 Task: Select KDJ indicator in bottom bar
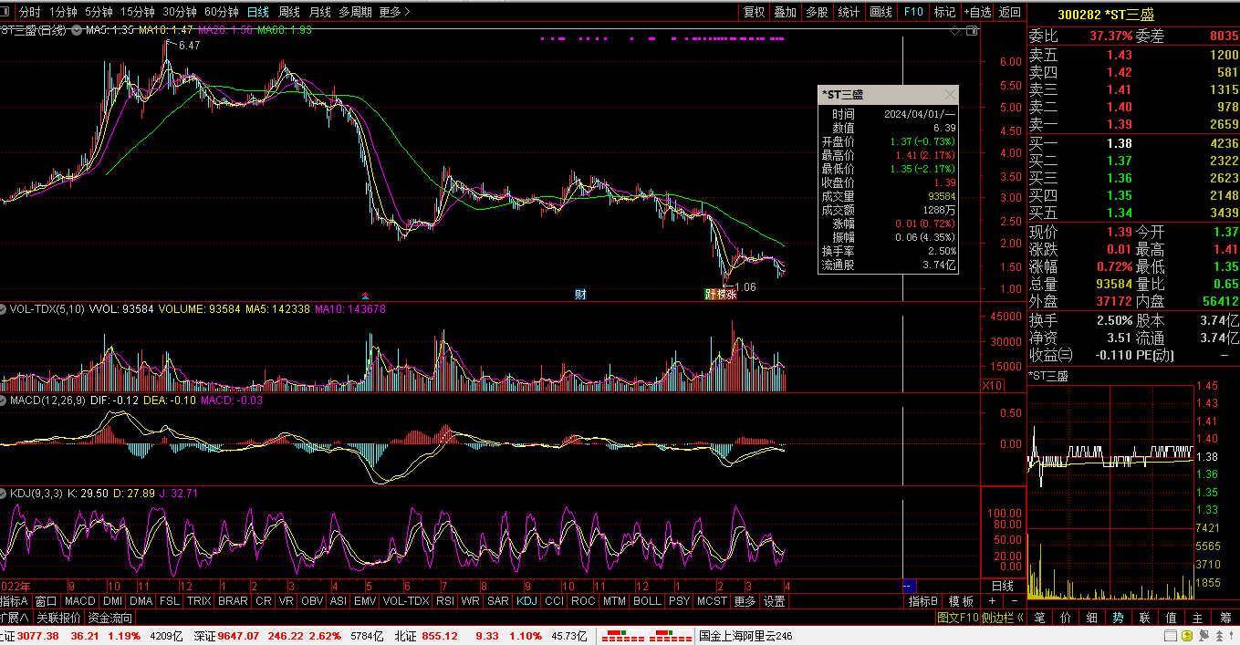click(526, 602)
